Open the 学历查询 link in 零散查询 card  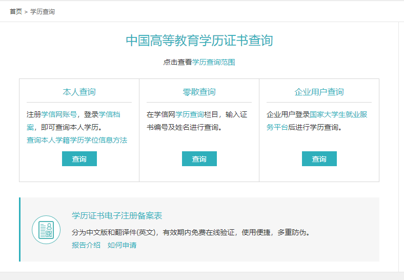point(190,114)
